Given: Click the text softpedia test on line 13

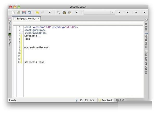Looking at the screenshot, I should 34,62.
